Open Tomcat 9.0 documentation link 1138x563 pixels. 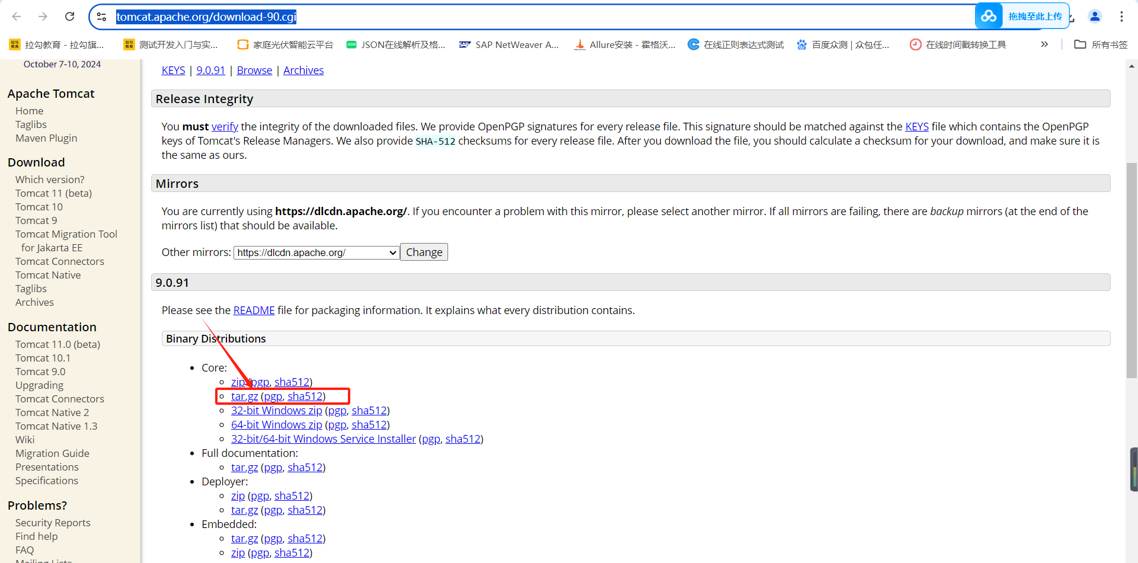tap(40, 372)
